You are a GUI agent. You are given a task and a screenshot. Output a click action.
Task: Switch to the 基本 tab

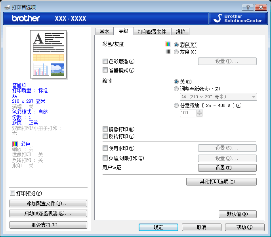(104, 32)
